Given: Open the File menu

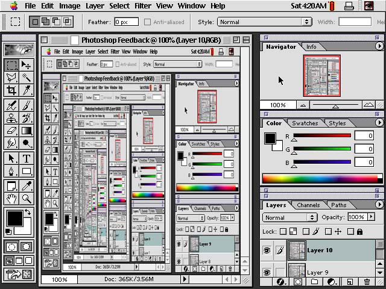Looking at the screenshot, I should (30, 5).
